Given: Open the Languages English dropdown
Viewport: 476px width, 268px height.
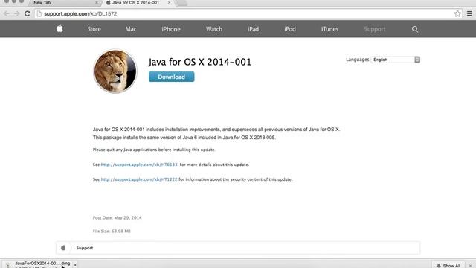Looking at the screenshot, I should (x=396, y=60).
